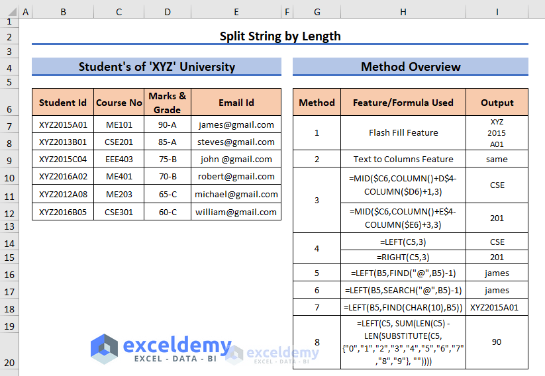This screenshot has width=545, height=376.
Task: Select the XYZ 2015 A01 output cell
Action: tap(497, 133)
